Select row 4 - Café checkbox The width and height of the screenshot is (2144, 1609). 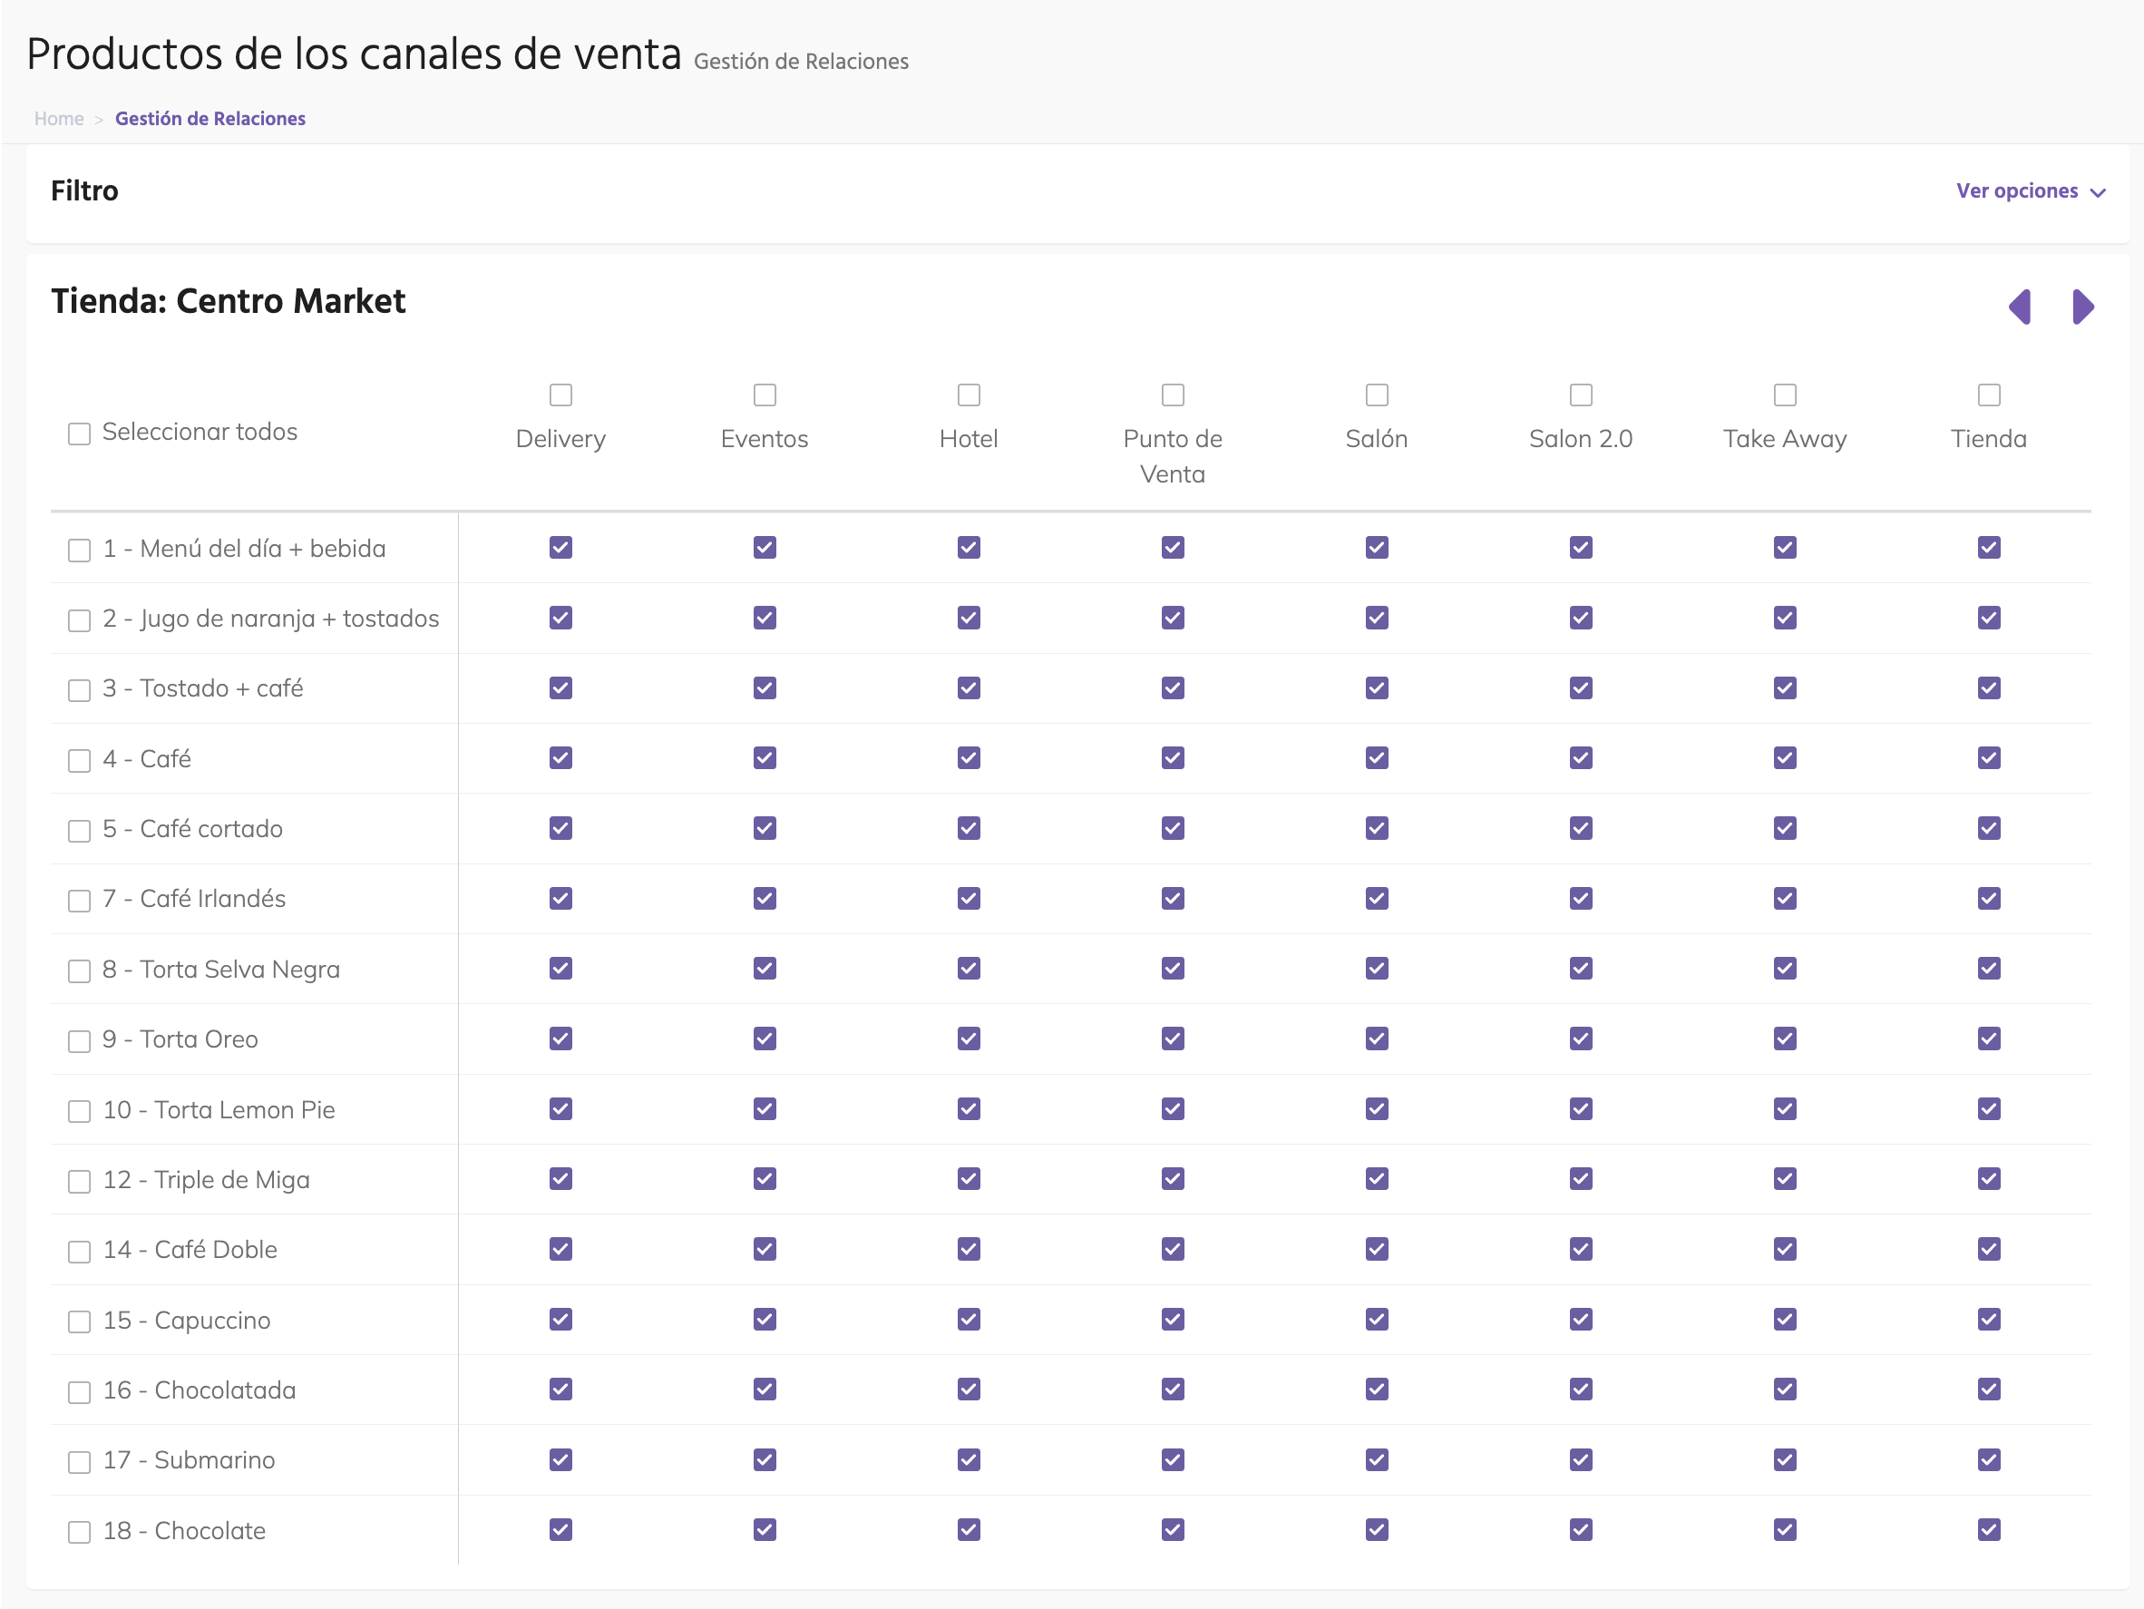click(x=79, y=761)
